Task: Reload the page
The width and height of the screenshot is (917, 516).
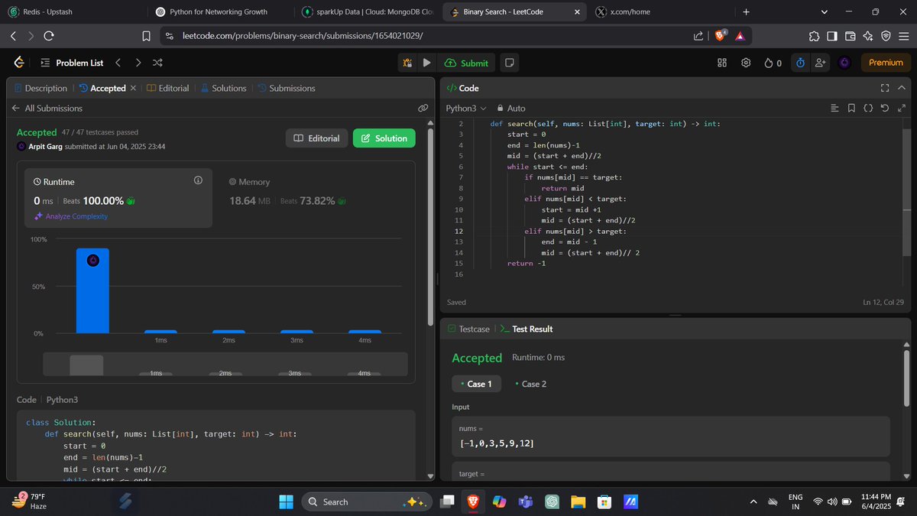Action: click(x=49, y=36)
